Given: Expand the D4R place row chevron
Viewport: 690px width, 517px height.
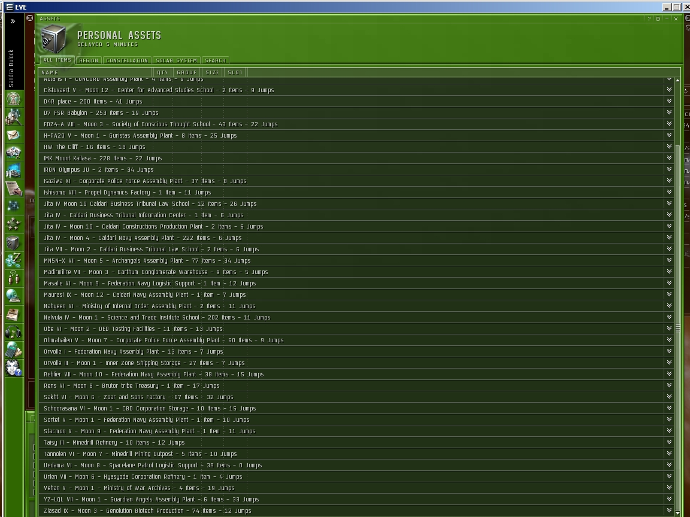Looking at the screenshot, I should coord(669,101).
